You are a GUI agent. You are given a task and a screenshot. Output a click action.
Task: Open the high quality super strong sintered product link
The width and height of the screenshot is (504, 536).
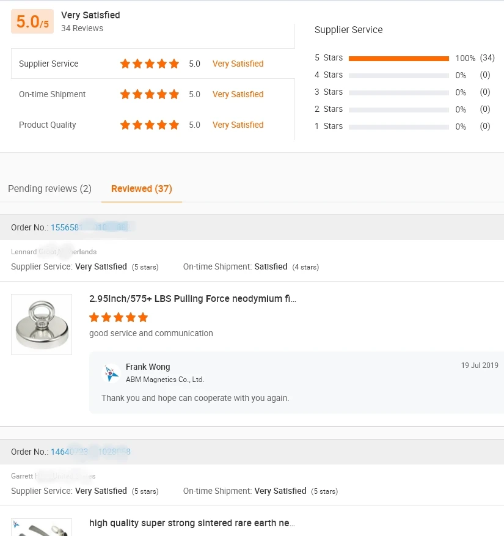click(192, 523)
